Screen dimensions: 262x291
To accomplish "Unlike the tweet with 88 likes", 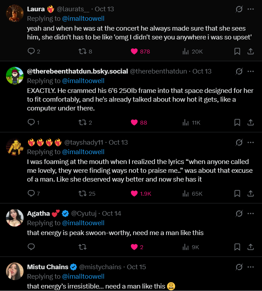I will click(x=134, y=122).
